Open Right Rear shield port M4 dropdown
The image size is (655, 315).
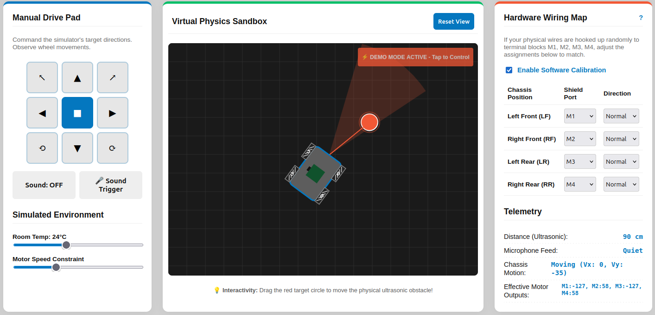[580, 184]
